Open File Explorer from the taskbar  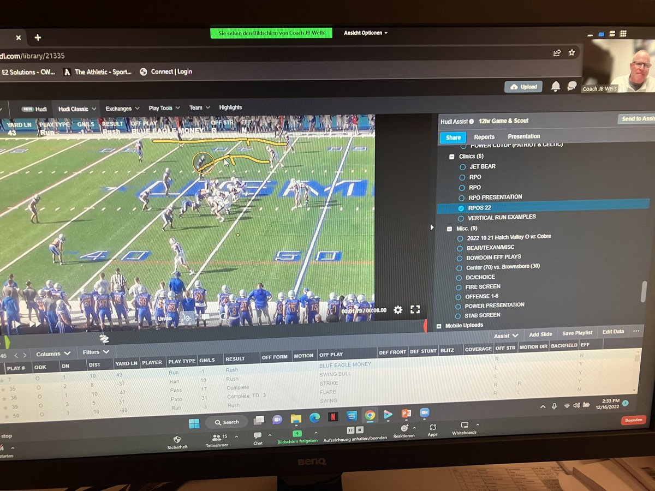[296, 419]
